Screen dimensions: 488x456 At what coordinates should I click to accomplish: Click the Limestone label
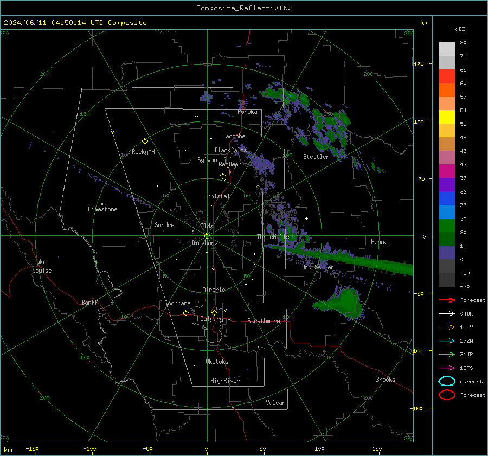click(102, 209)
